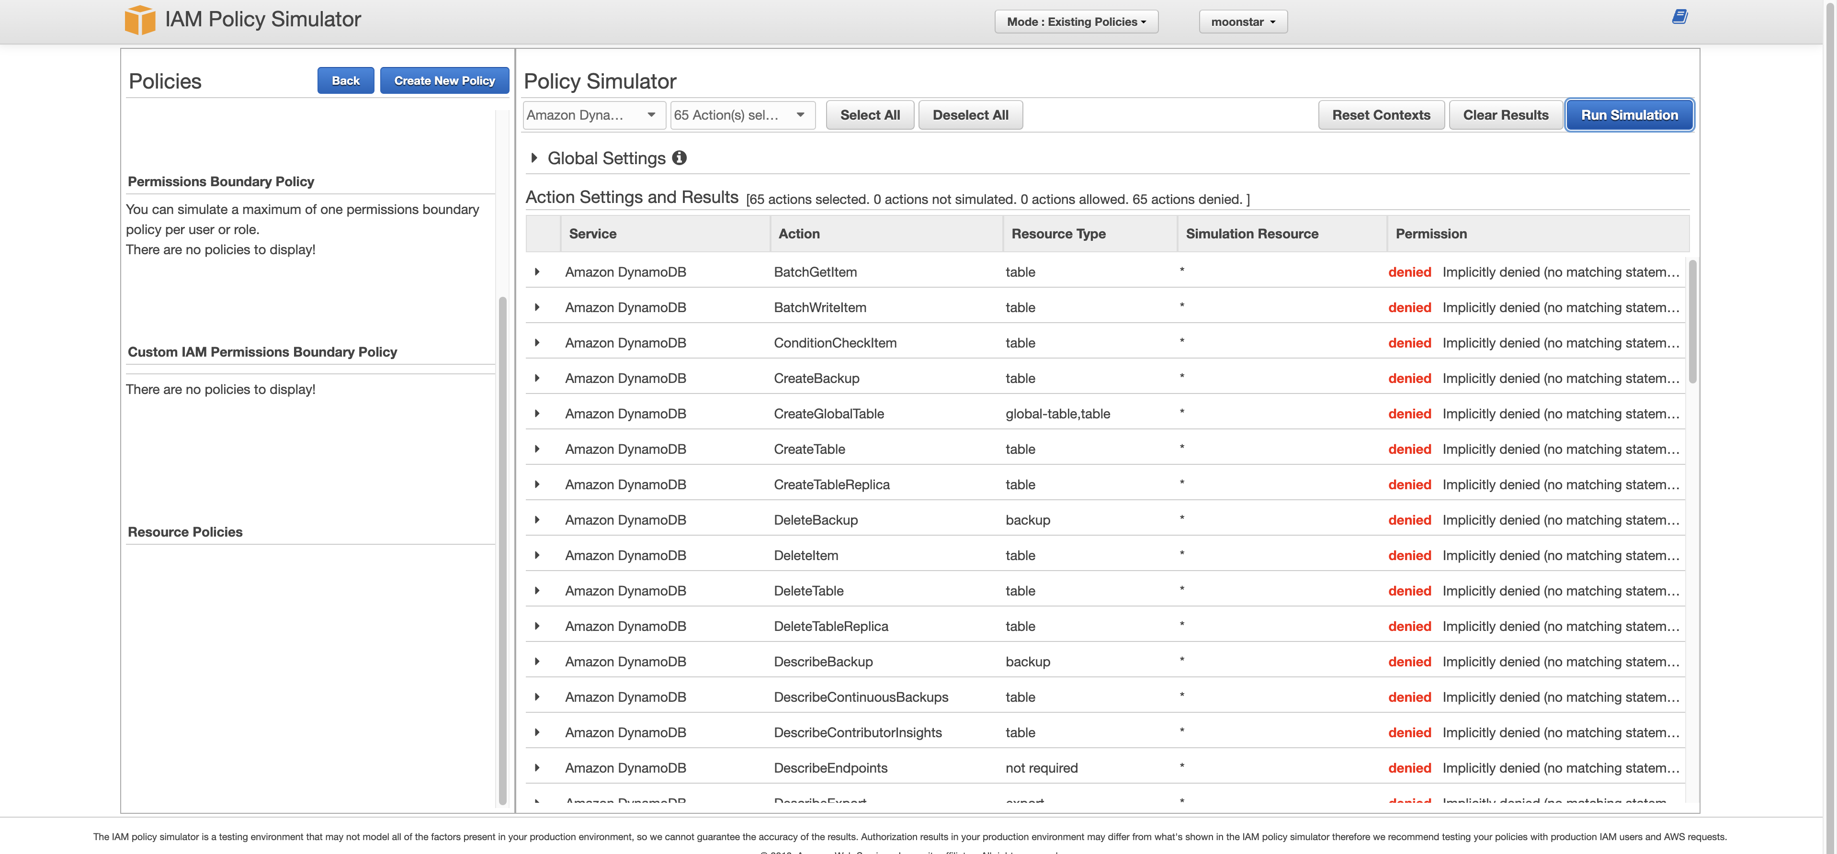Click the Run Simulation button
The width and height of the screenshot is (1837, 854).
tap(1629, 115)
